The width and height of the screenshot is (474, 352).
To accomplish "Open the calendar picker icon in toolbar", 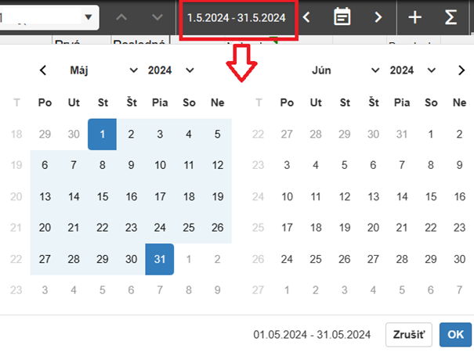I will coord(342,16).
